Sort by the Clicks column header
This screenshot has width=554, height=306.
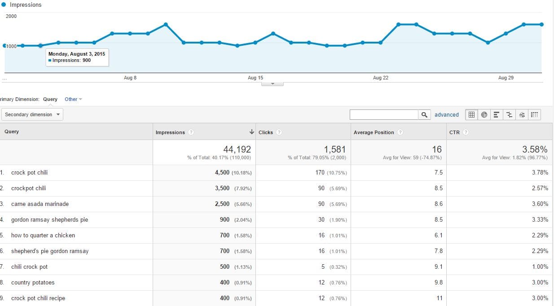coord(266,132)
